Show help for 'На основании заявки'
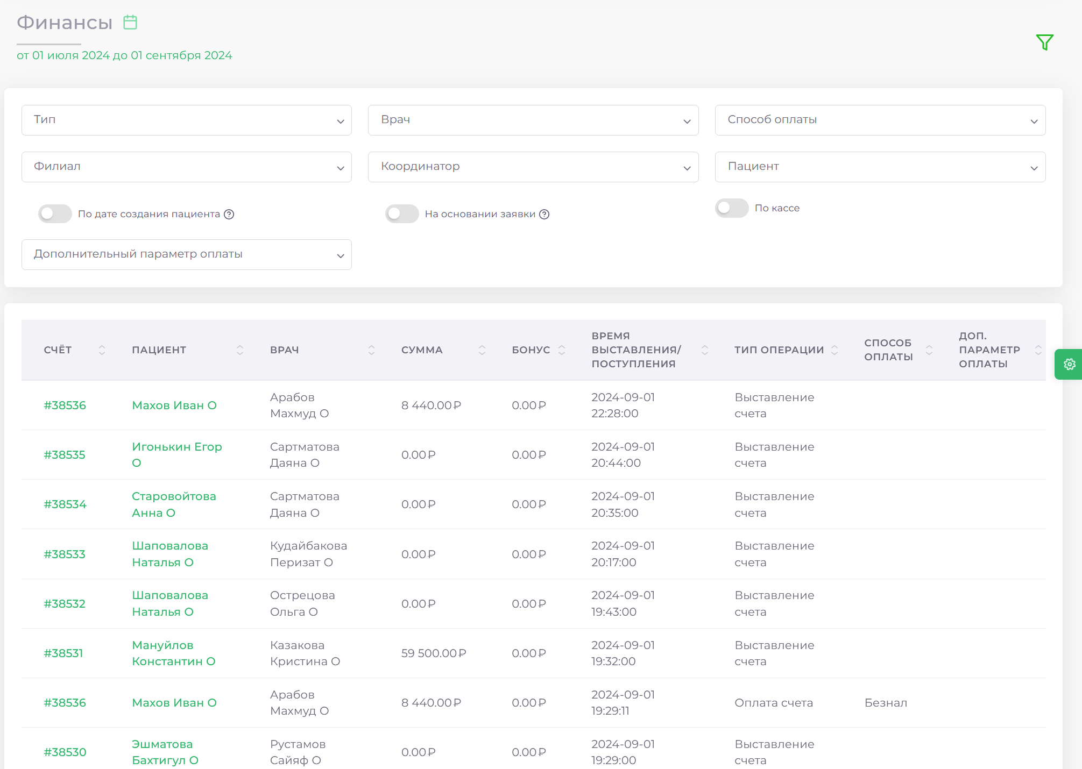Viewport: 1082px width, 769px height. point(544,214)
